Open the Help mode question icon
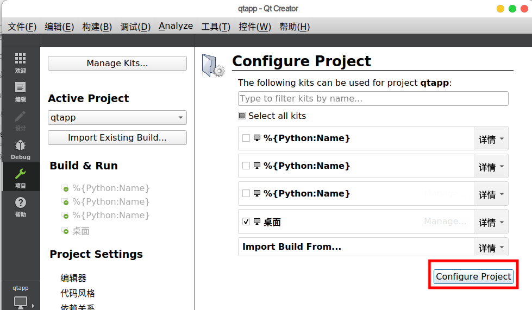532x310 pixels. [x=20, y=203]
